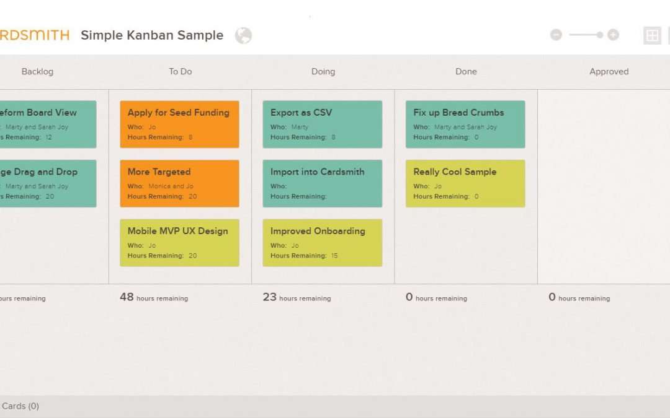Screen dimensions: 670x418
Task: Select the To Do column header
Action: tap(181, 71)
